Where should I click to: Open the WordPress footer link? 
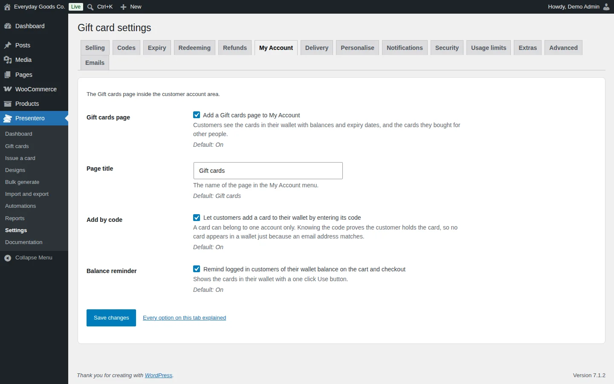point(159,375)
